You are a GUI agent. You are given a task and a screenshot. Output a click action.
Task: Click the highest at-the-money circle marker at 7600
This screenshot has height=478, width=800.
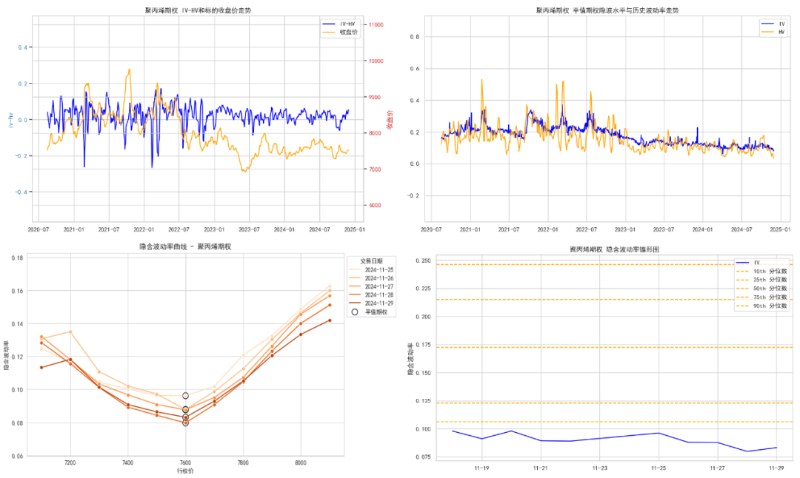(186, 396)
